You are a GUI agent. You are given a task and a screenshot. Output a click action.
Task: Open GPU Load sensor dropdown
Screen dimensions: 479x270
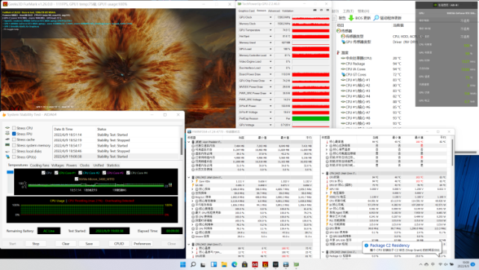point(271,49)
